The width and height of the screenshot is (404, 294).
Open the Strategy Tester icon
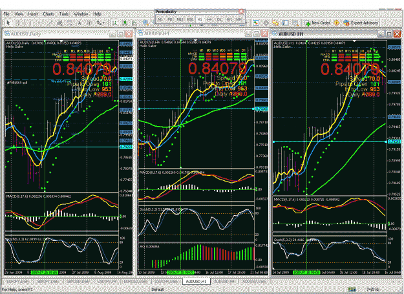(295, 23)
